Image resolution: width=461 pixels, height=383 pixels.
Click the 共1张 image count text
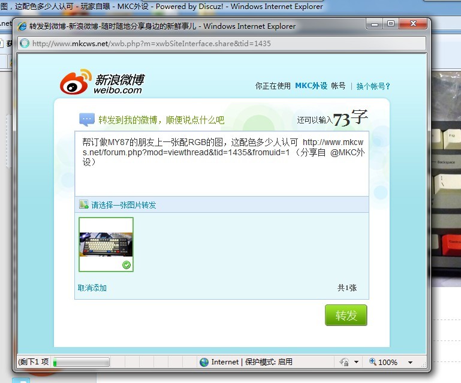347,288
